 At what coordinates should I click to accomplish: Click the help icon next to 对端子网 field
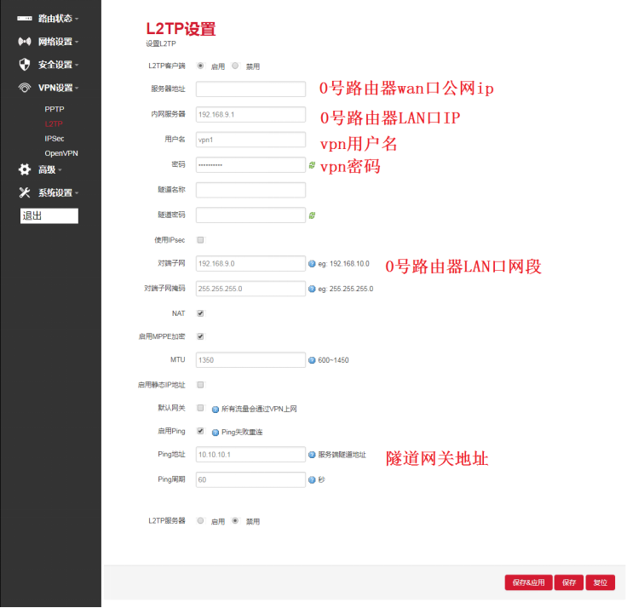pyautogui.click(x=312, y=264)
